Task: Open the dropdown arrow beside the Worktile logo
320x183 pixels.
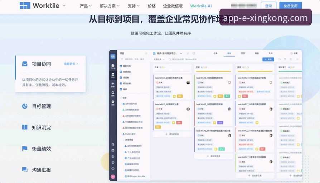Action: coord(64,5)
